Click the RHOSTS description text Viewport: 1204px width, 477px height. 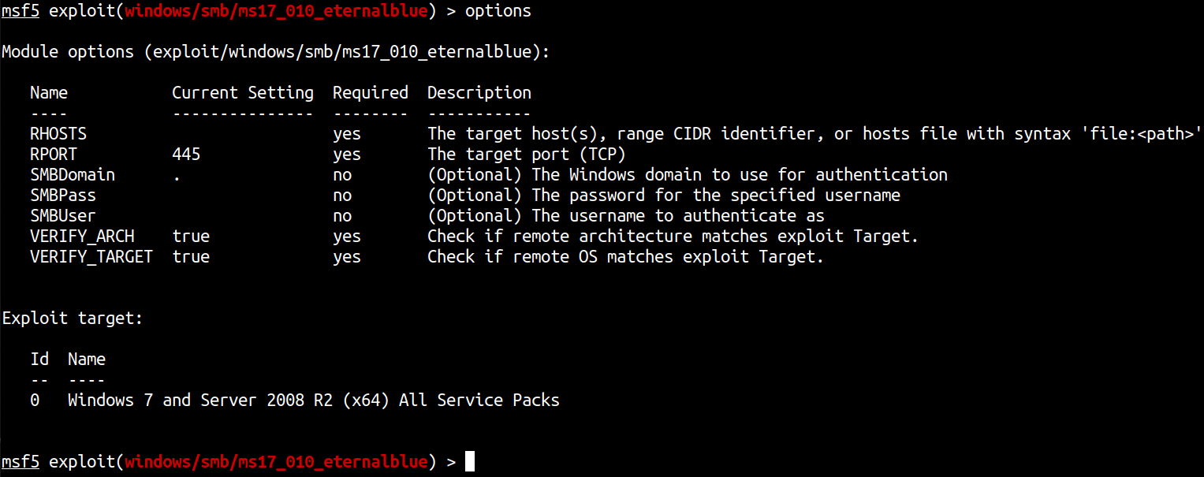click(815, 134)
